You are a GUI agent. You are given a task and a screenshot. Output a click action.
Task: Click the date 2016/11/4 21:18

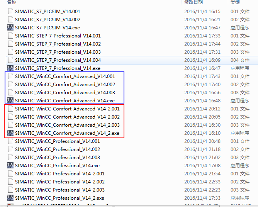[202, 149]
